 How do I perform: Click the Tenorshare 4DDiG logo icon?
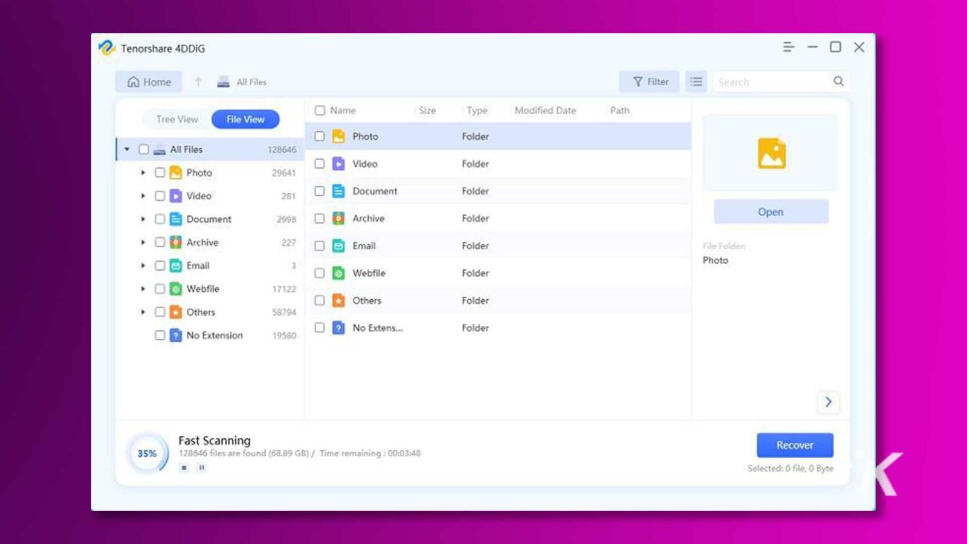click(x=107, y=48)
